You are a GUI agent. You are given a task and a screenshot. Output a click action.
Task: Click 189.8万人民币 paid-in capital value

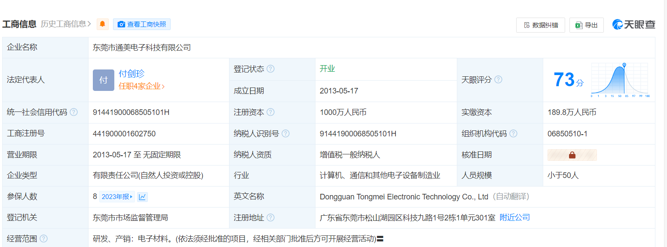[x=572, y=112]
